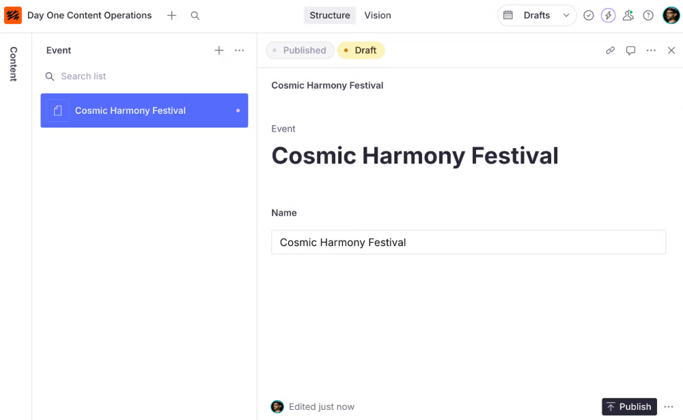The height and width of the screenshot is (420, 683).
Task: Click the Event list header text
Action: pos(58,50)
